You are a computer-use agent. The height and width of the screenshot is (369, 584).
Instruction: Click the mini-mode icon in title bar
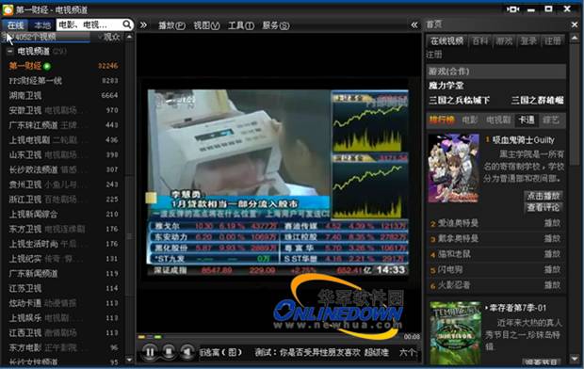(512, 8)
